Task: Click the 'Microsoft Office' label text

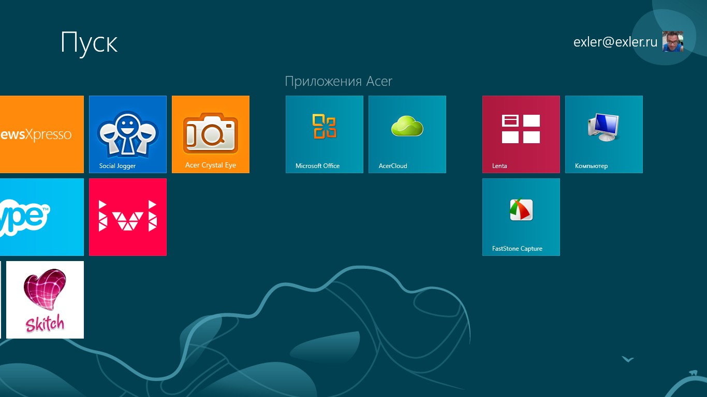Action: pos(317,166)
